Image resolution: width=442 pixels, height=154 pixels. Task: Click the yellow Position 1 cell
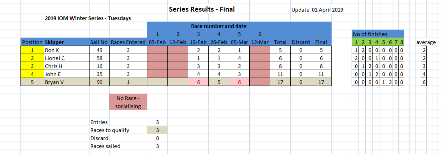click(x=32, y=50)
